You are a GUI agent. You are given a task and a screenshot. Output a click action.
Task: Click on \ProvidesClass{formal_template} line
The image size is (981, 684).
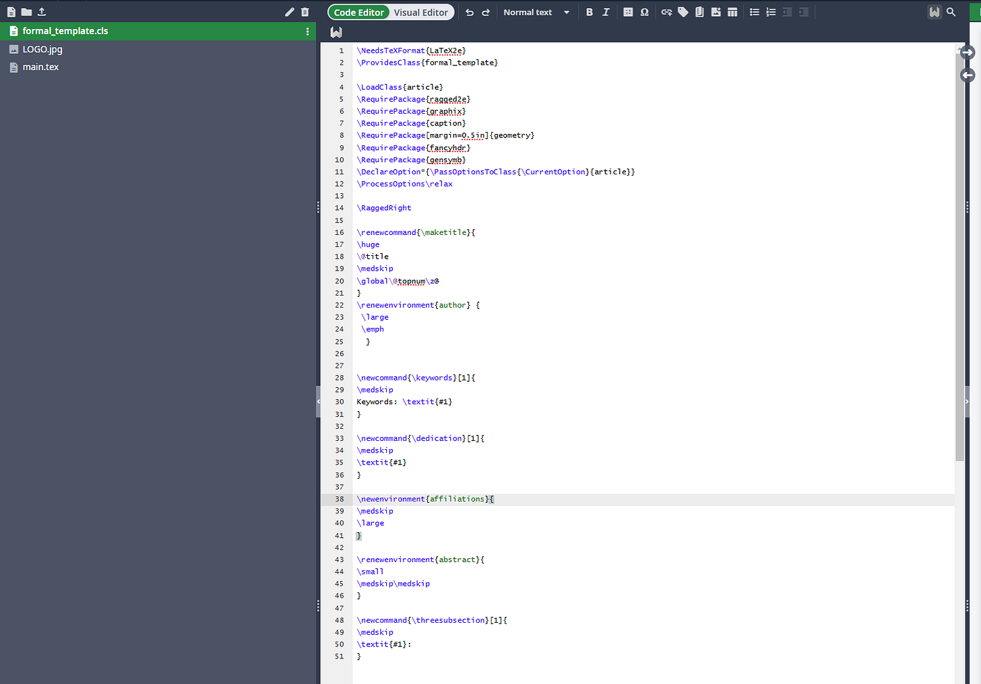427,63
